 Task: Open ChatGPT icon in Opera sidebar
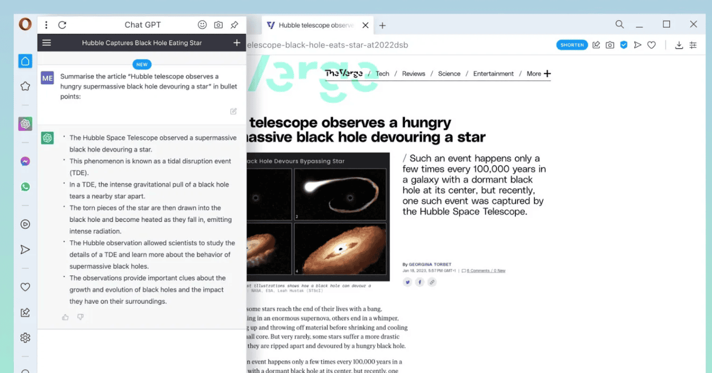25,123
